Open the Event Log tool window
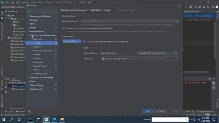This screenshot has width=219, height=123. point(189,112)
